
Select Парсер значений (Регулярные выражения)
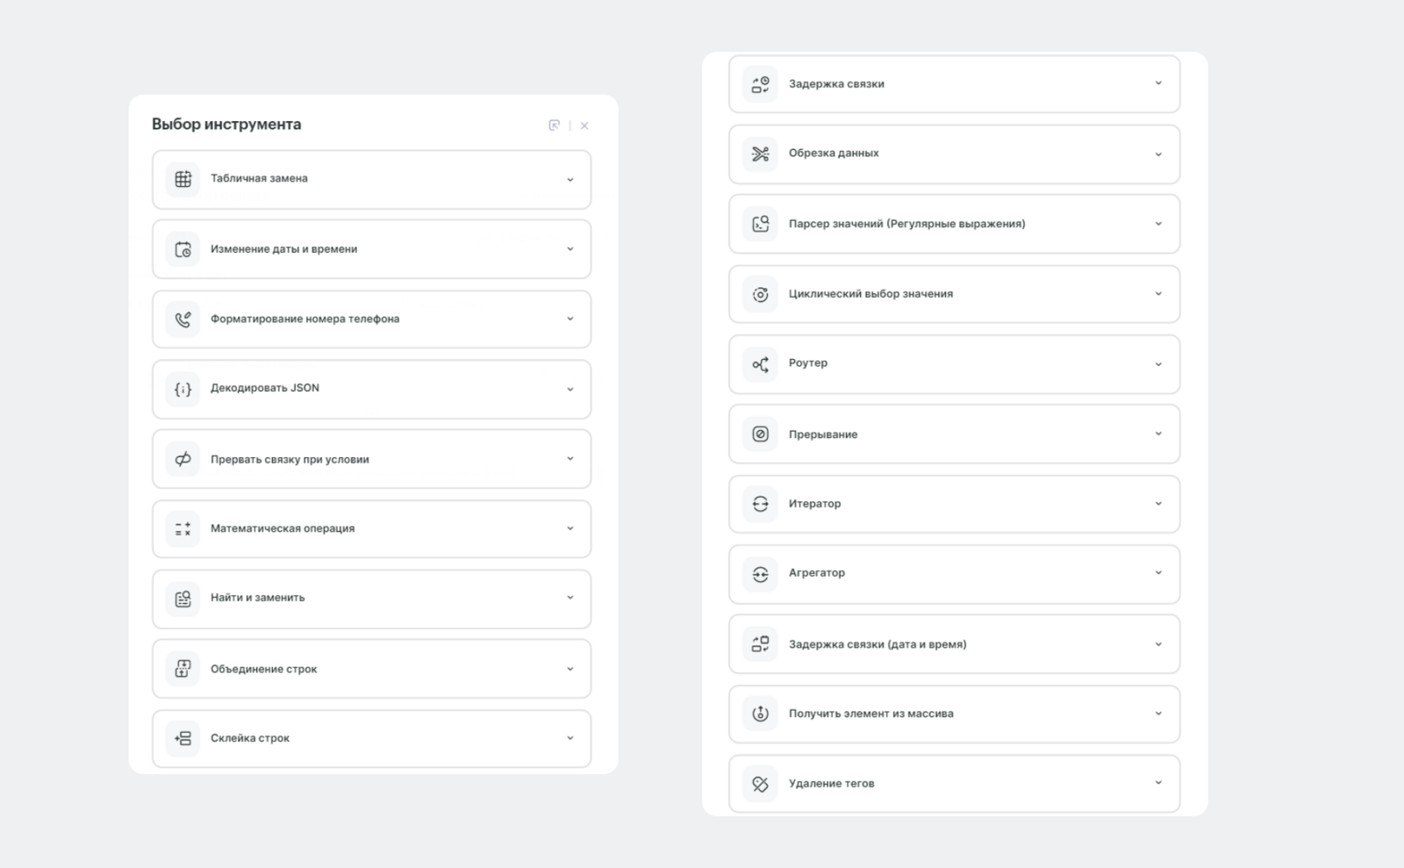[x=906, y=224]
